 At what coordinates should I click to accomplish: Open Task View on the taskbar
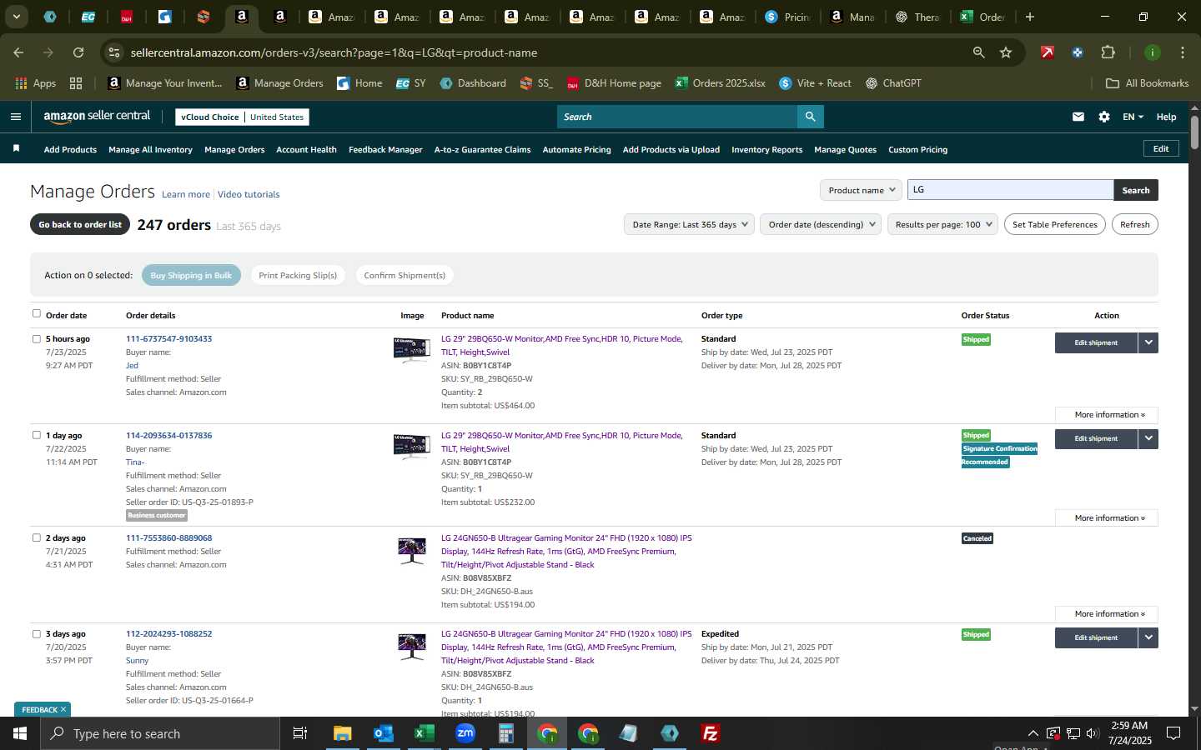point(300,733)
